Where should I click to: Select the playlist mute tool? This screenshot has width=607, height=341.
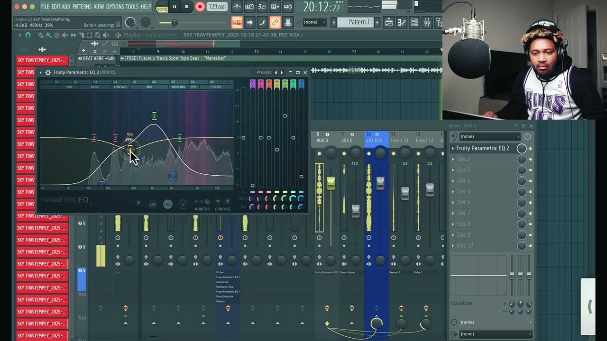[64, 35]
